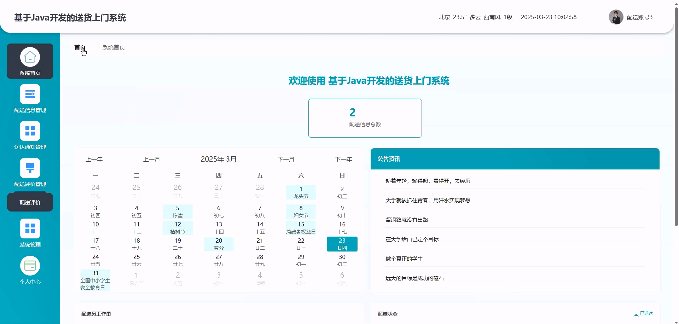
Task: Click the weather info 北京 23.5° 多云
Action: coord(475,17)
